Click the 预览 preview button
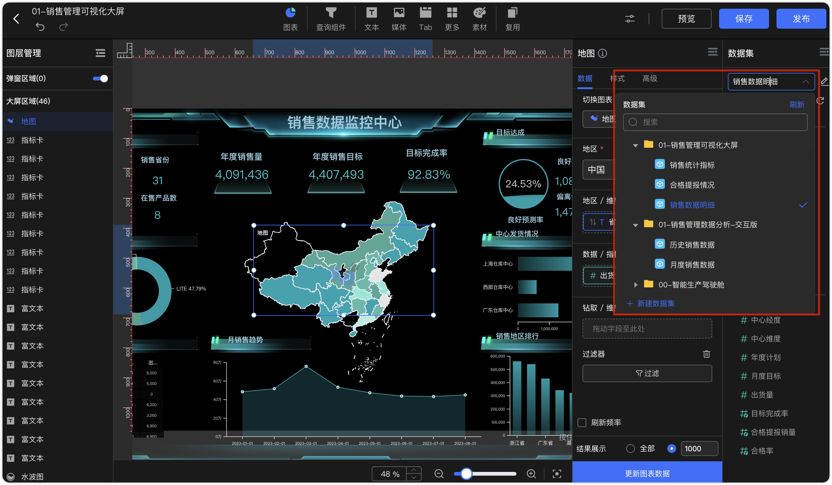 [686, 19]
